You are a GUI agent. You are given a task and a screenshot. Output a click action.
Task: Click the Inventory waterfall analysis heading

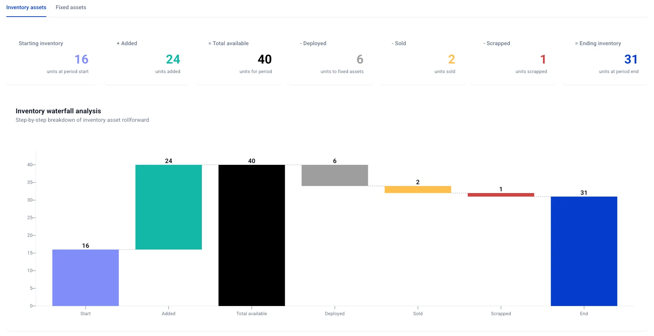tap(58, 111)
